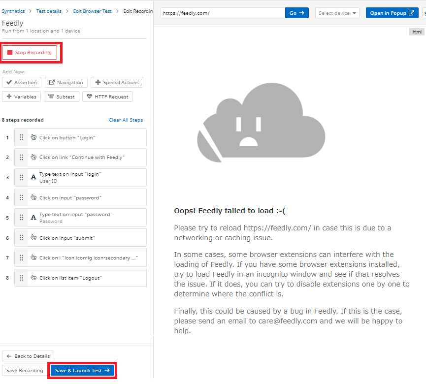
Task: Select type-text icon of password input step
Action: (x=33, y=218)
